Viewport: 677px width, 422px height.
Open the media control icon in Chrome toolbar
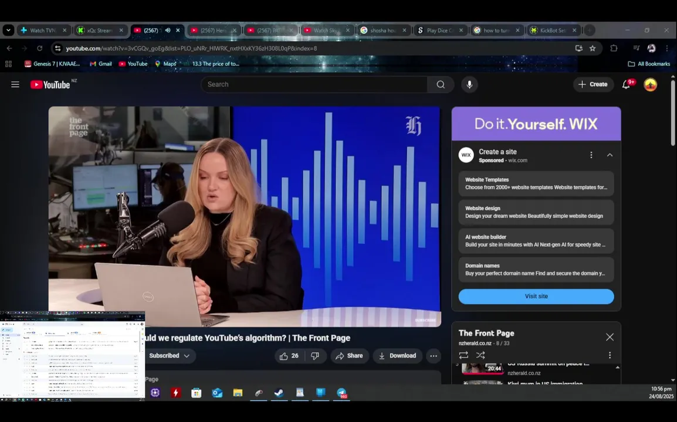[x=636, y=48]
